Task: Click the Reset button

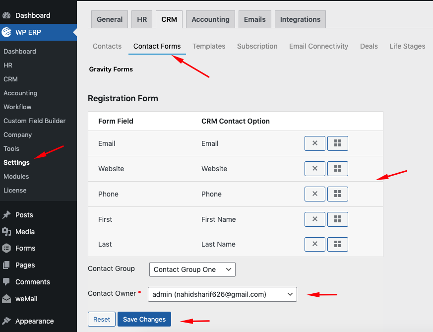Action: tap(102, 319)
